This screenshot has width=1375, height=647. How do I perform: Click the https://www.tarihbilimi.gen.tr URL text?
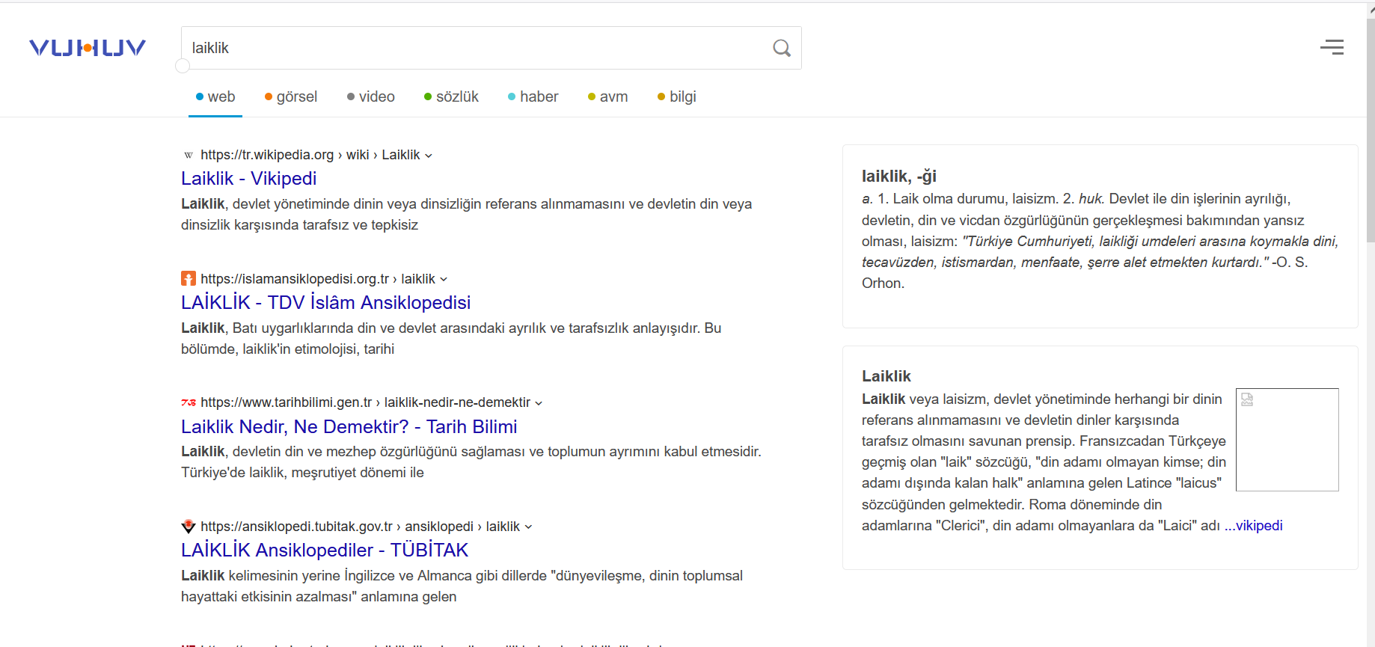tap(286, 402)
